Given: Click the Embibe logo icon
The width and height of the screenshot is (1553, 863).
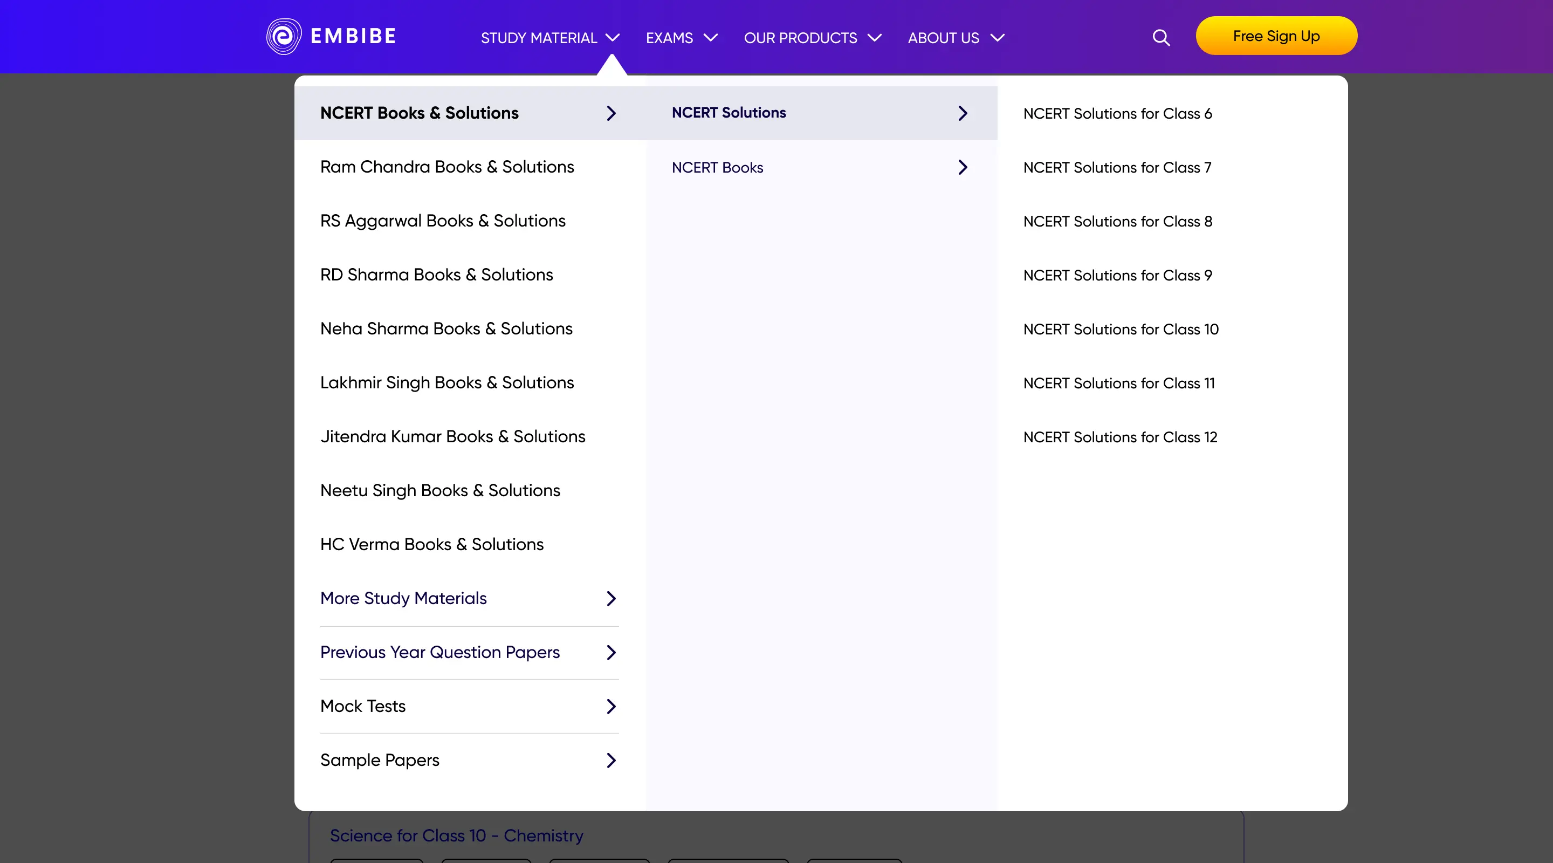Looking at the screenshot, I should point(284,36).
